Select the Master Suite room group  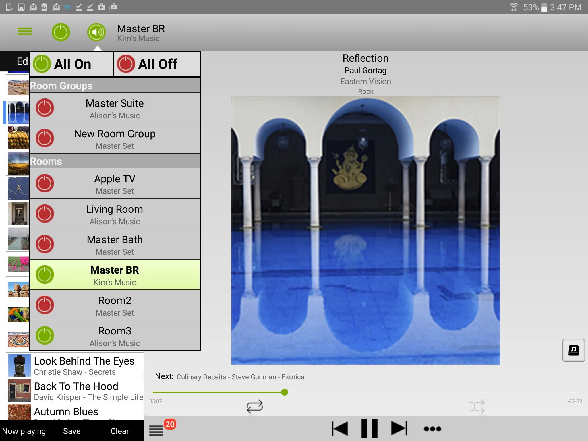point(115,108)
